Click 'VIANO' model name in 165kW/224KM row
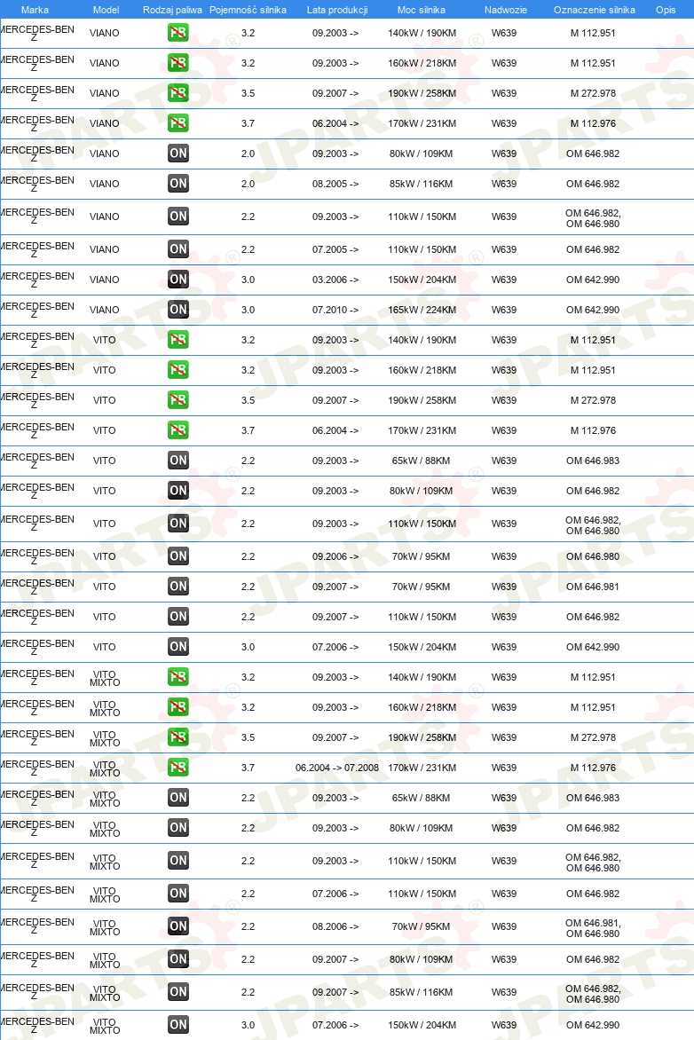The image size is (694, 1040). coord(105,309)
